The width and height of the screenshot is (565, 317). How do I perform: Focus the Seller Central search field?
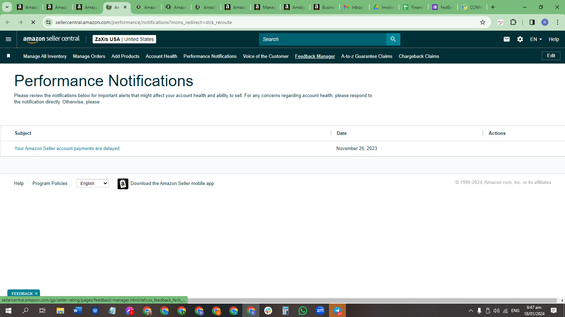[323, 39]
